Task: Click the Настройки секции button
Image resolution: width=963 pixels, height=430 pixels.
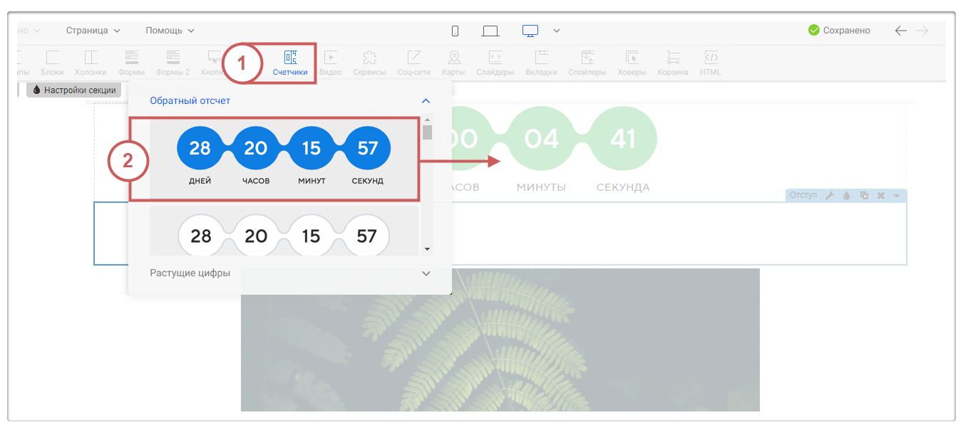Action: [74, 90]
